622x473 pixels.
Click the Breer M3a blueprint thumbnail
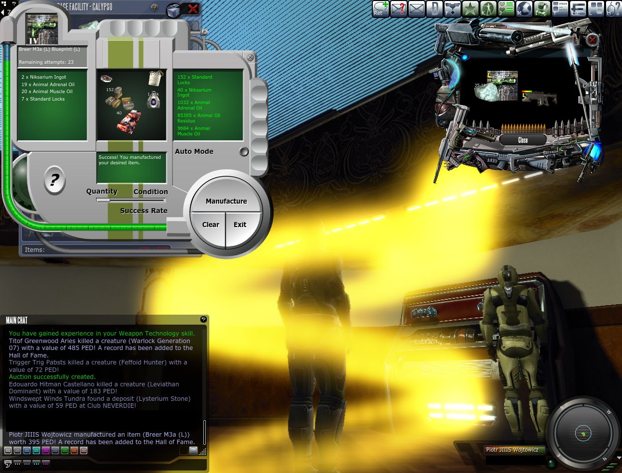tap(42, 29)
